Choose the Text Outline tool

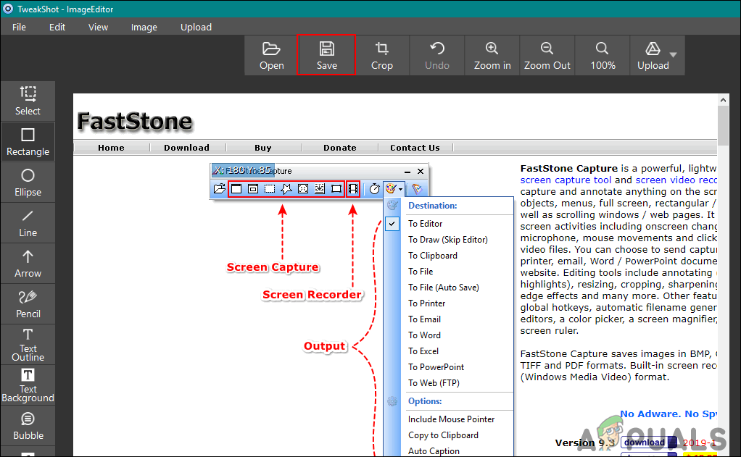click(28, 345)
